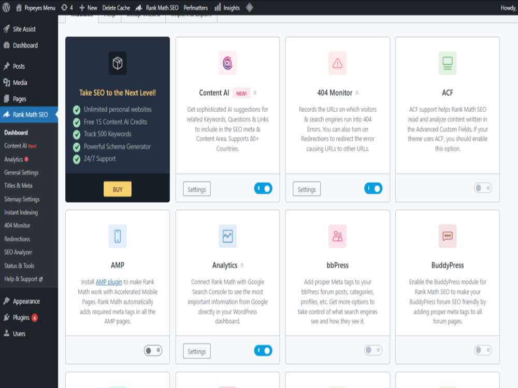The width and height of the screenshot is (518, 388).
Task: Select Instant Indexing in sidebar
Action: pos(21,212)
